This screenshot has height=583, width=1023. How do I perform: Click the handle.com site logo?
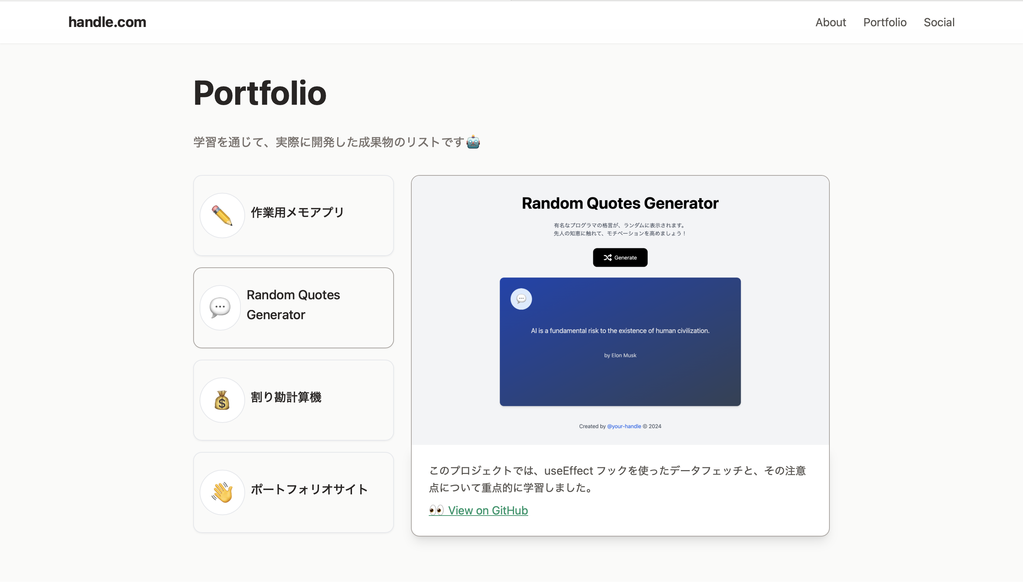click(107, 22)
